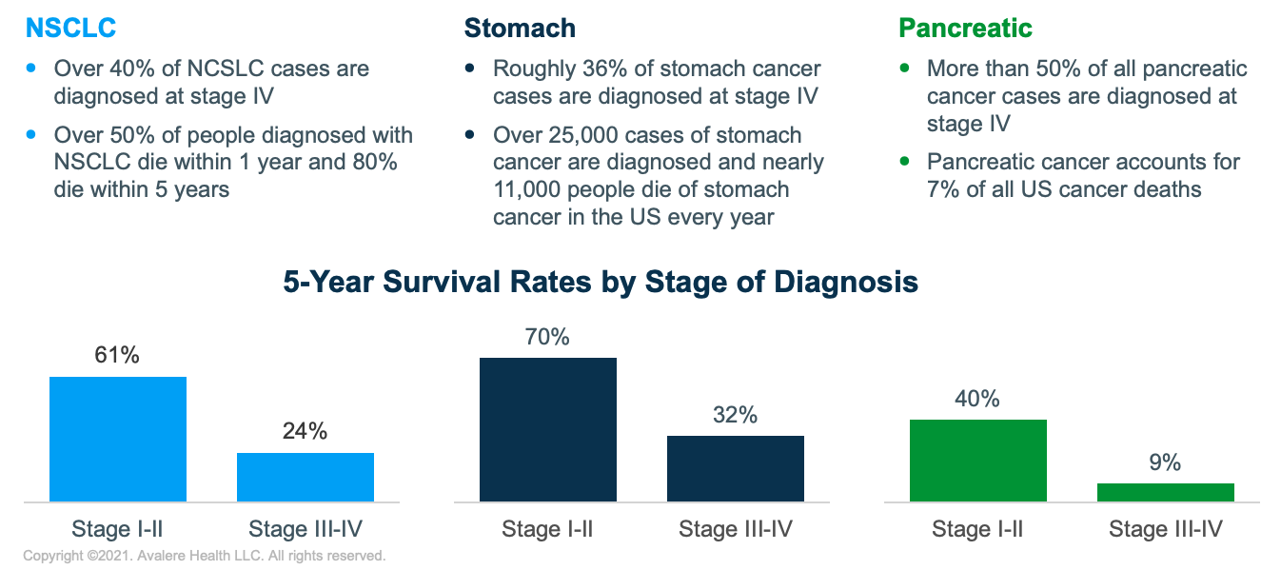Click the light blue NSCLC Stage I-II bar
The image size is (1281, 570).
point(118,439)
